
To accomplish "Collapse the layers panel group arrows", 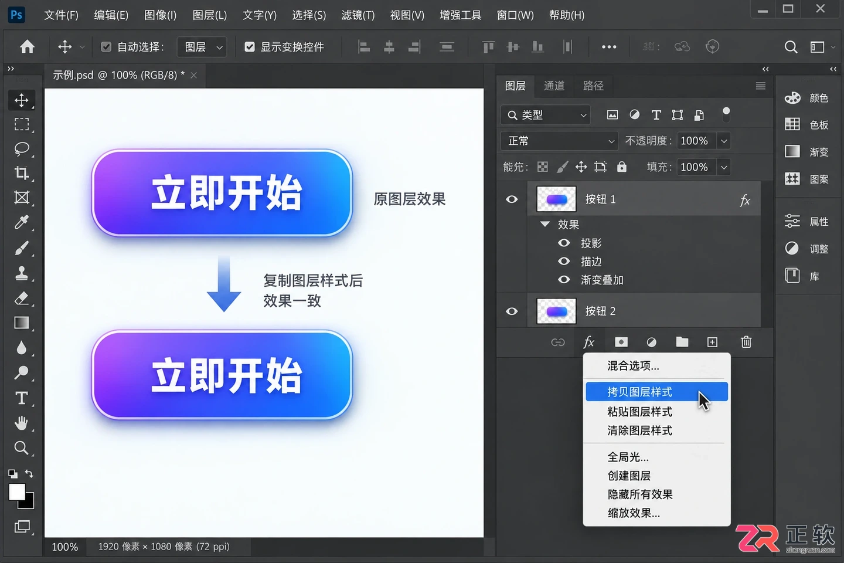I will tap(765, 69).
